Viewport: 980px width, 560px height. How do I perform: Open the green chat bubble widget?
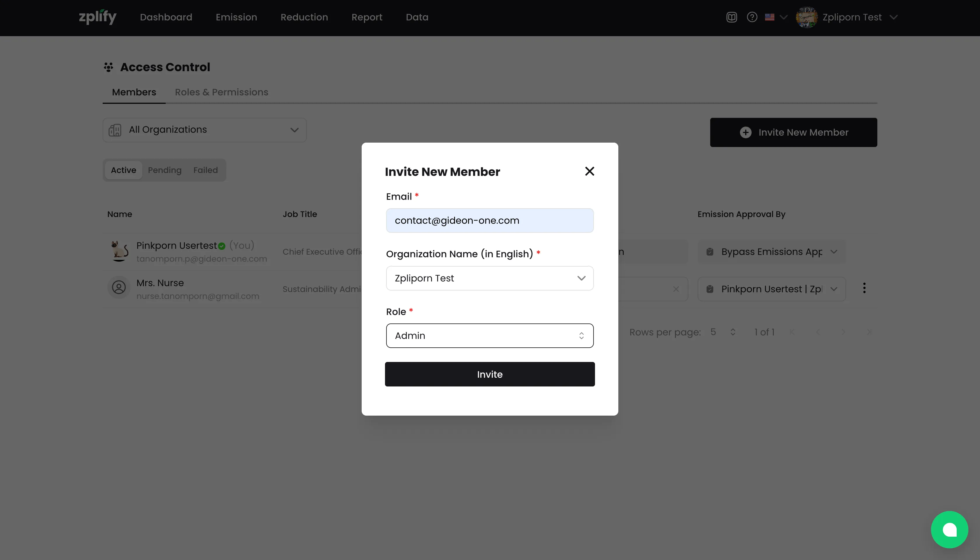coord(949,529)
